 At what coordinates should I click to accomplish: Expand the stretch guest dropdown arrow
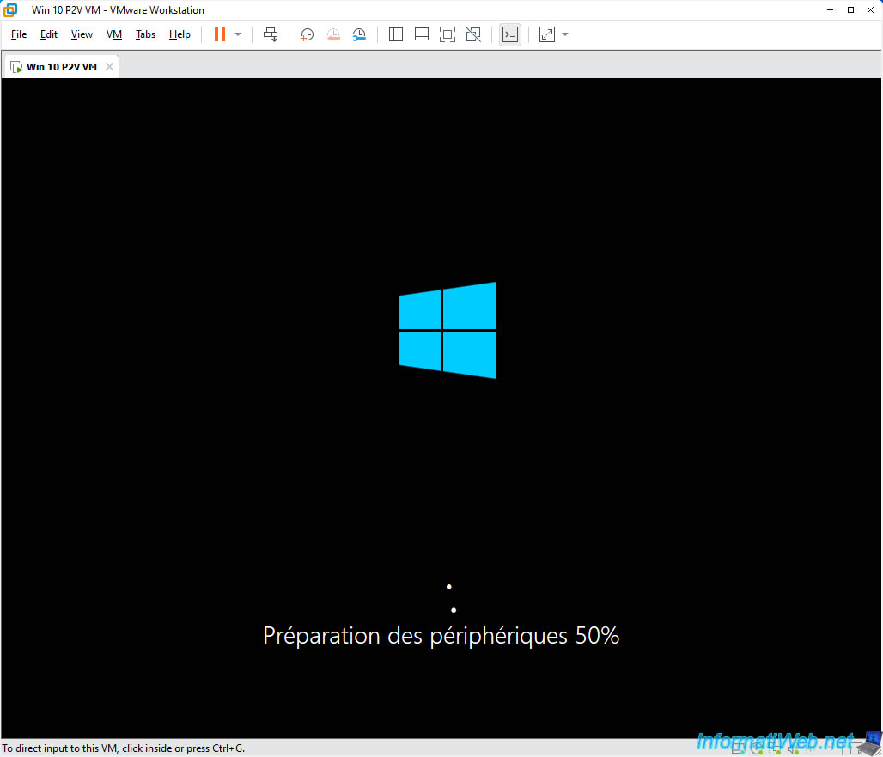click(x=565, y=34)
